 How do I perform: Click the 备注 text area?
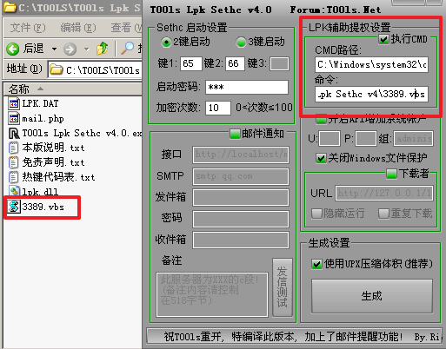pyautogui.click(x=212, y=294)
